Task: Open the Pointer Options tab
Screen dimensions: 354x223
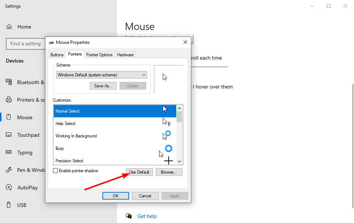Action: coord(99,55)
